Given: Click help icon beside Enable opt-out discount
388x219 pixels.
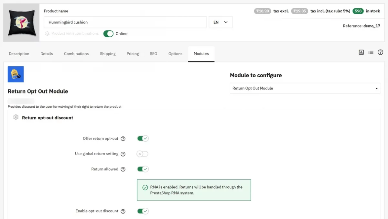Looking at the screenshot, I should coord(123,211).
